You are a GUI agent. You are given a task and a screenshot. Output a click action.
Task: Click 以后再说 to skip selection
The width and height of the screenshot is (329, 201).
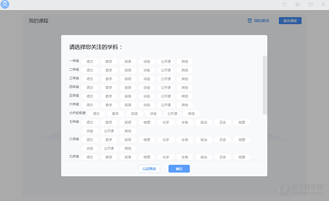click(x=149, y=169)
